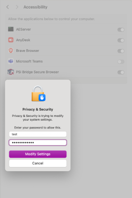Go back with the left chevron arrow
Viewport: 132px width, 198px height.
pyautogui.click(x=7, y=7)
